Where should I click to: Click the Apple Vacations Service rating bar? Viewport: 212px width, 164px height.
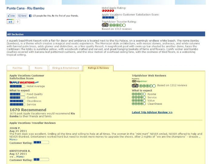click(x=17, y=104)
